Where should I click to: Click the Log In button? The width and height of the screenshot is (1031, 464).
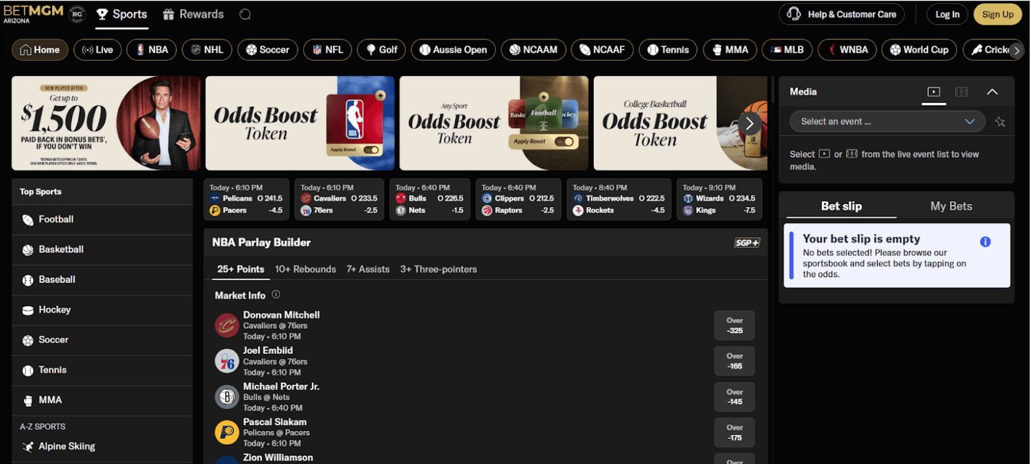[947, 15]
